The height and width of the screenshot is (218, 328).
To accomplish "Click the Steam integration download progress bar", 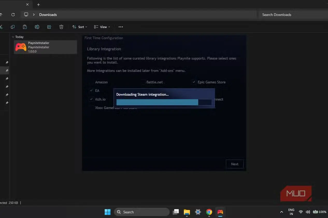I will (164, 102).
